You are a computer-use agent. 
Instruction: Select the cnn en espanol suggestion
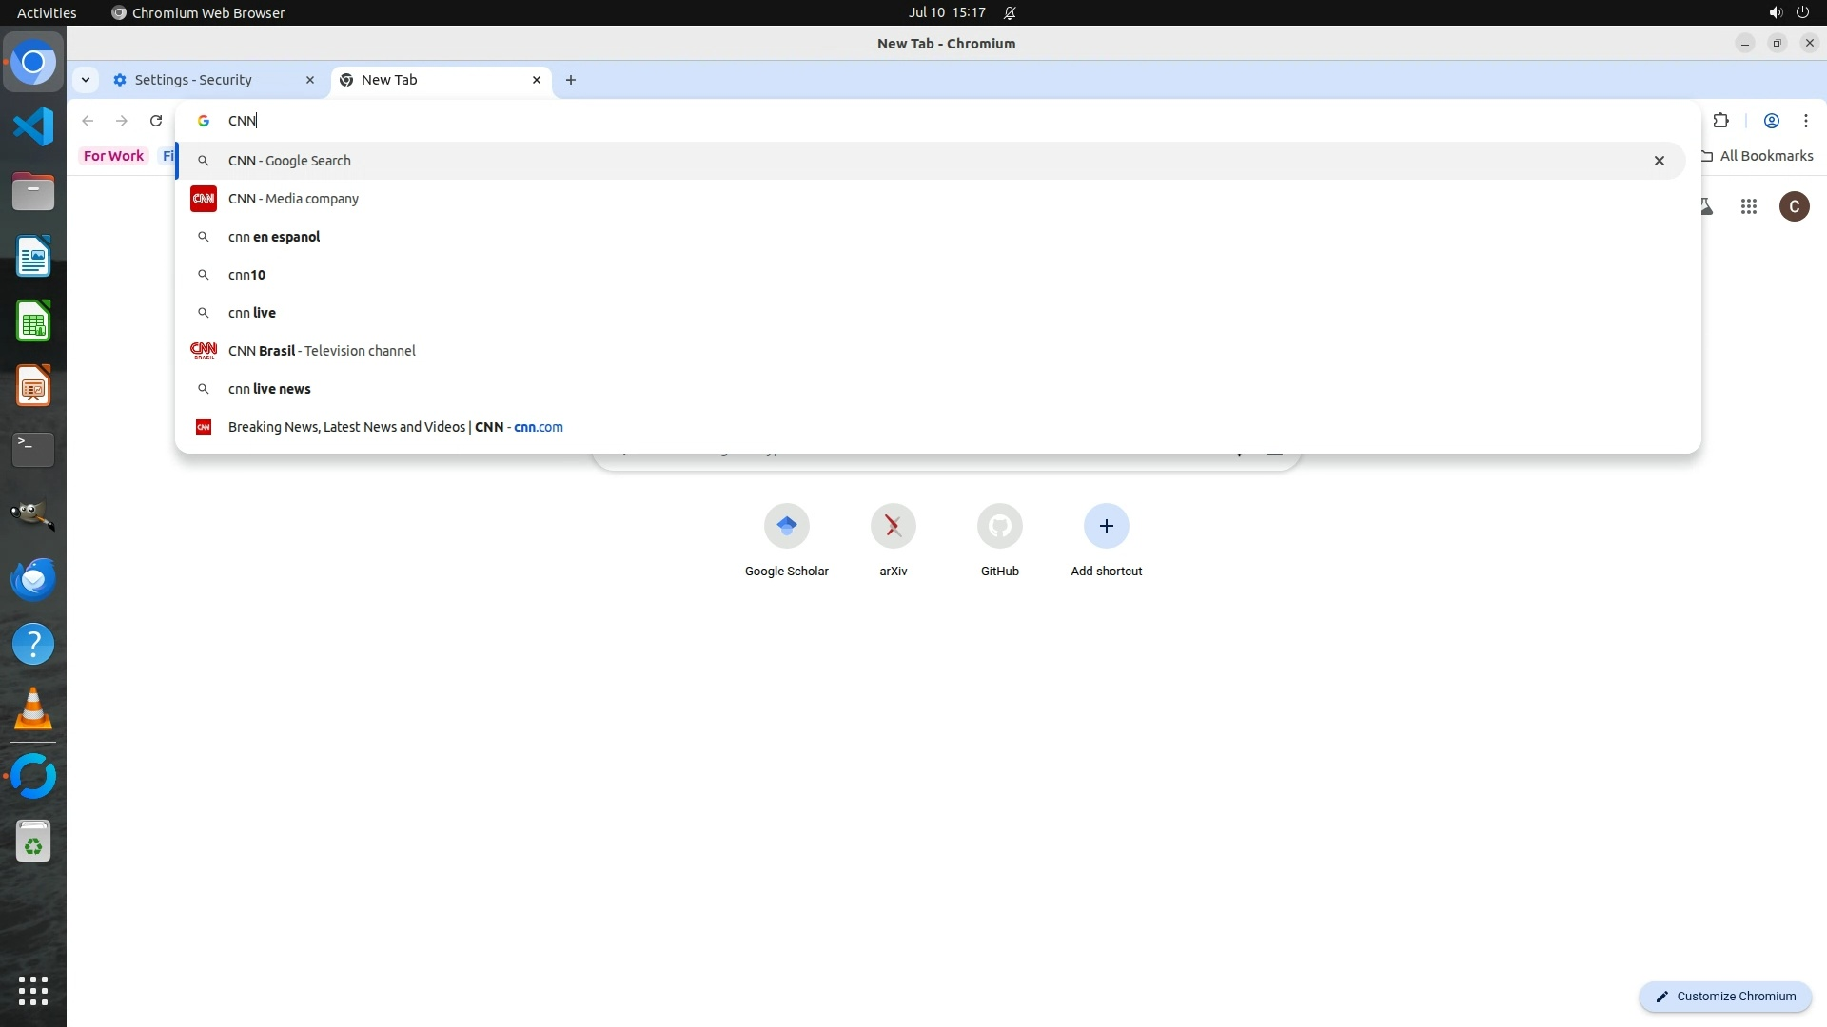(274, 237)
